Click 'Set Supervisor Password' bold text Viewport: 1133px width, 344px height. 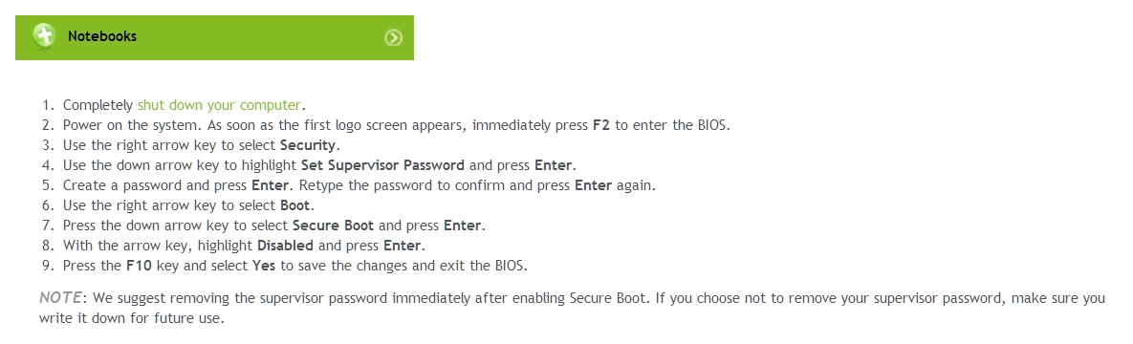[x=382, y=164]
